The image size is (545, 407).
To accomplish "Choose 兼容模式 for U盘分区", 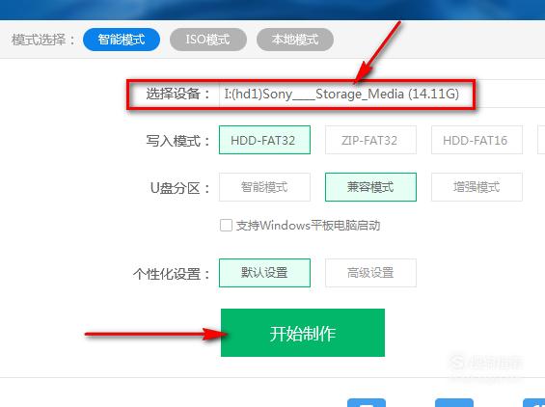I will tap(370, 187).
